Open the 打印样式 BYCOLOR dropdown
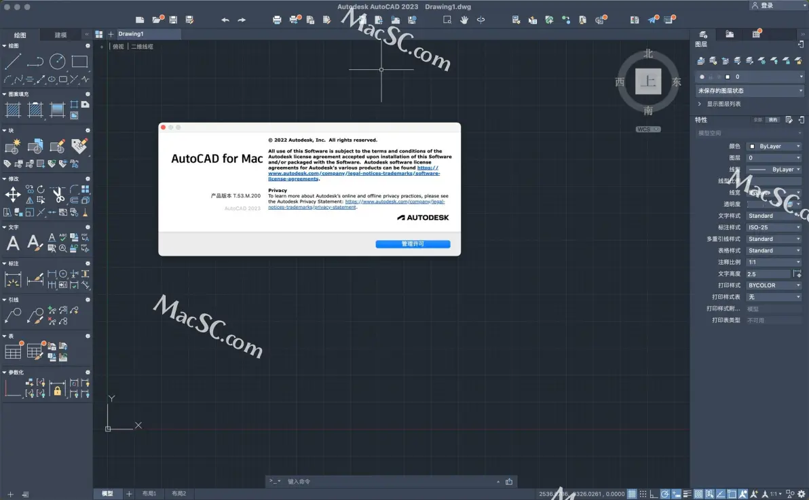This screenshot has height=500, width=809. pos(774,286)
